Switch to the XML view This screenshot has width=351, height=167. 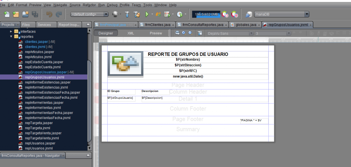tap(131, 33)
